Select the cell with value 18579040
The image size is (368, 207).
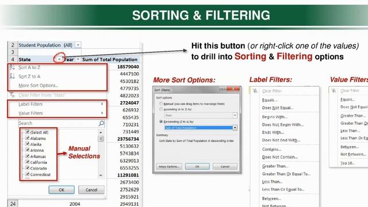(128, 67)
